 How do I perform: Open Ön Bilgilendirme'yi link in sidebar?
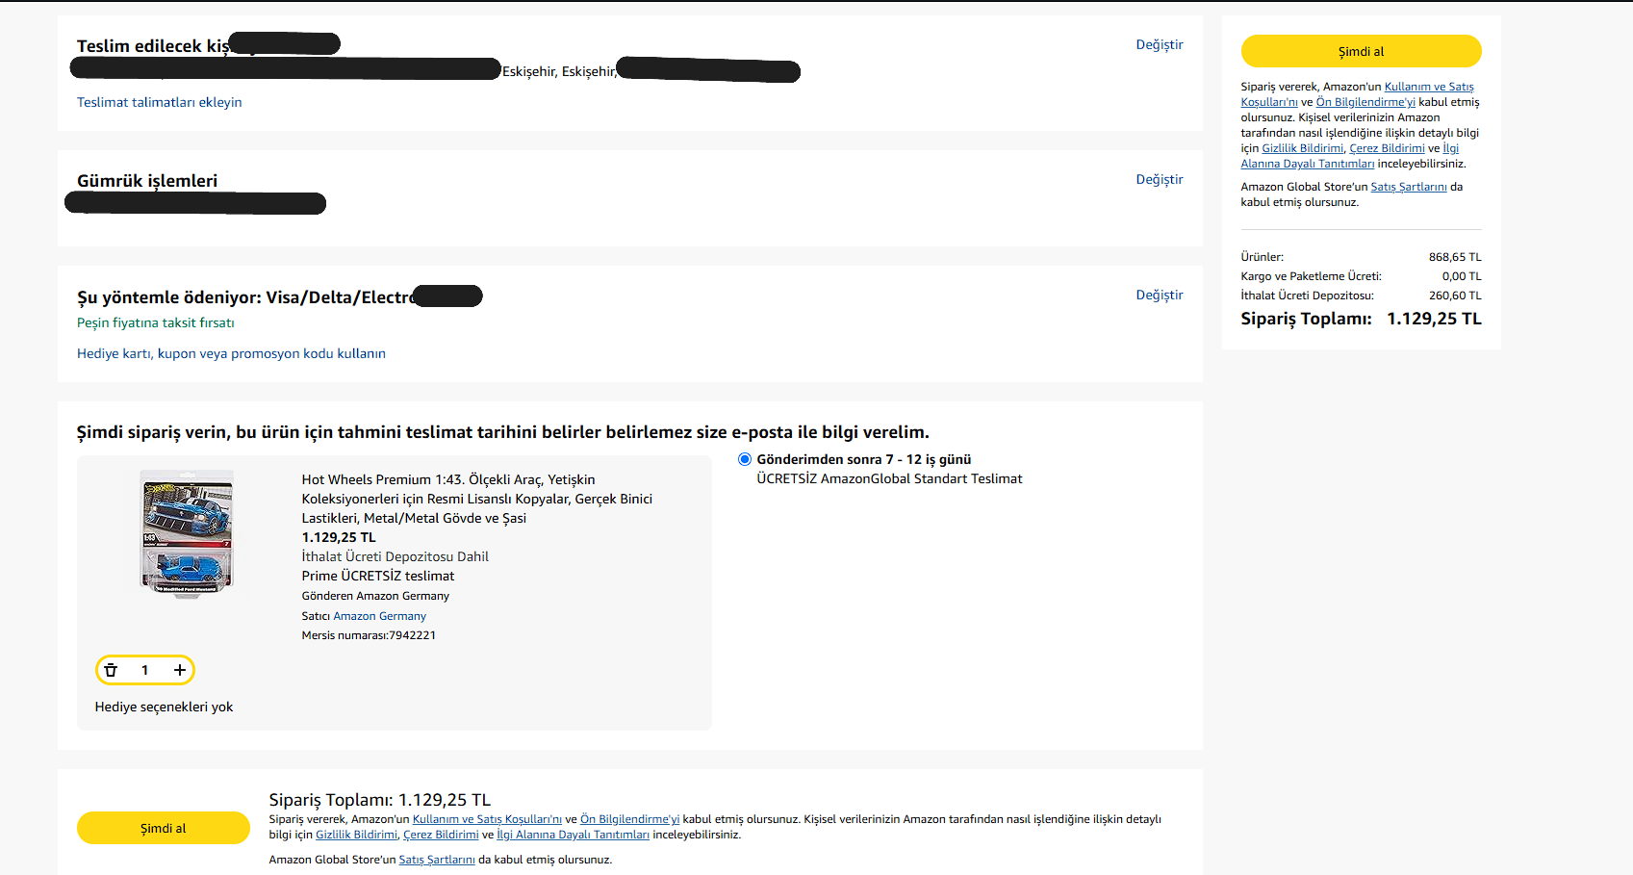(x=1365, y=102)
